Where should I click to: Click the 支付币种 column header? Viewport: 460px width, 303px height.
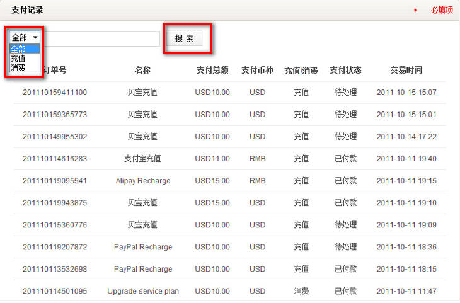(x=257, y=70)
